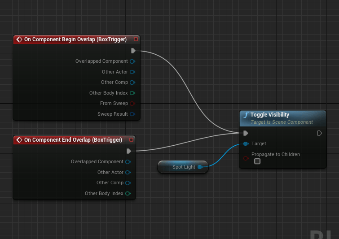The width and height of the screenshot is (339, 239).
Task: Click Toggle Visibility execution input pin
Action: tap(245, 133)
